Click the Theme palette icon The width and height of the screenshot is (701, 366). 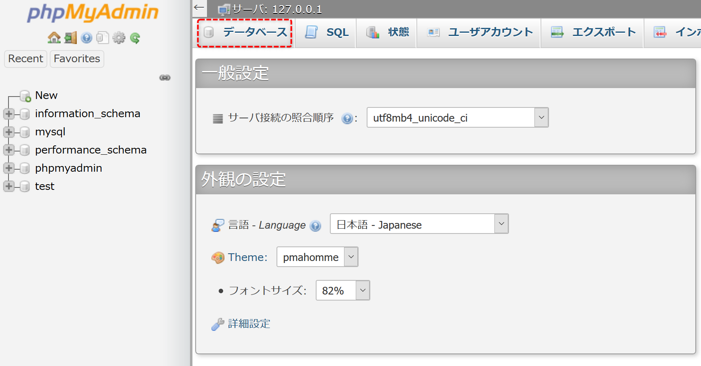(x=217, y=257)
